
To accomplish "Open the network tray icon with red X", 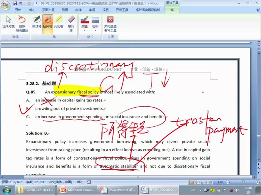I will (231, 190).
